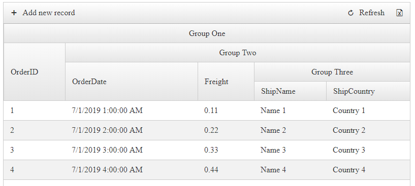The width and height of the screenshot is (415, 186).
Task: Select the Group One header
Action: pyautogui.click(x=207, y=33)
